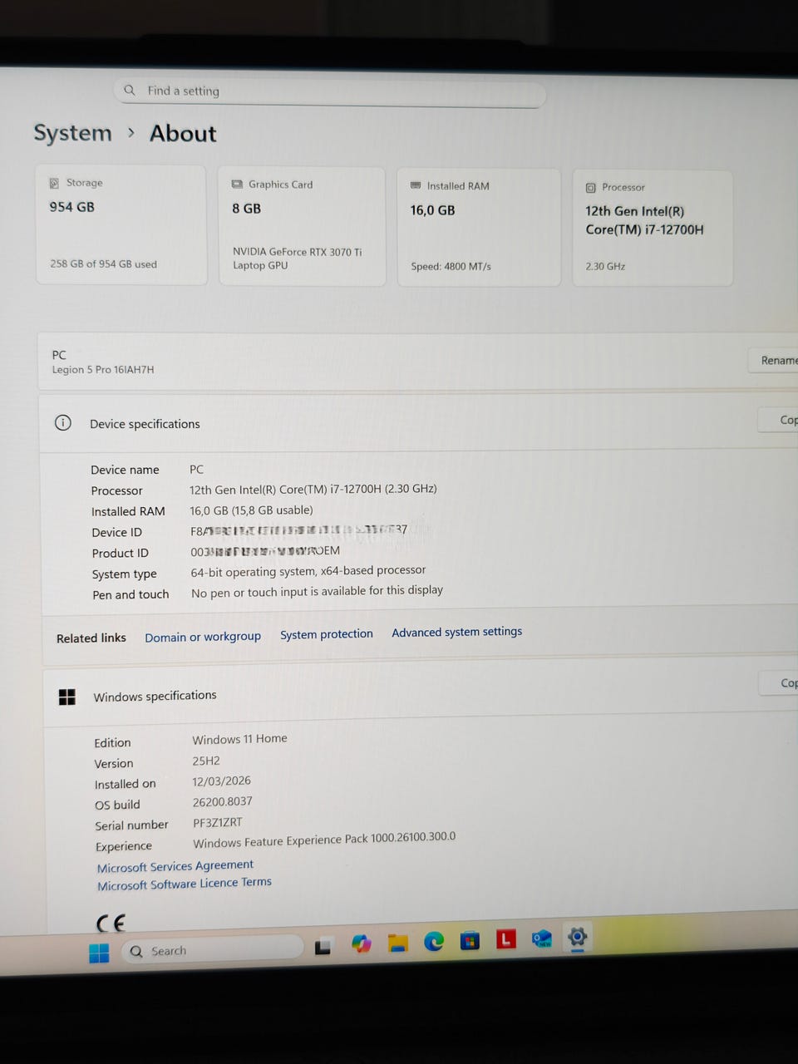The image size is (798, 1064).
Task: Select the No pen or touch input text
Action: (317, 591)
